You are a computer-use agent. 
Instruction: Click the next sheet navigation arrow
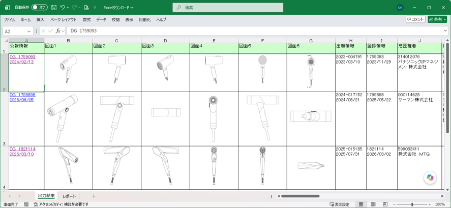coord(19,196)
